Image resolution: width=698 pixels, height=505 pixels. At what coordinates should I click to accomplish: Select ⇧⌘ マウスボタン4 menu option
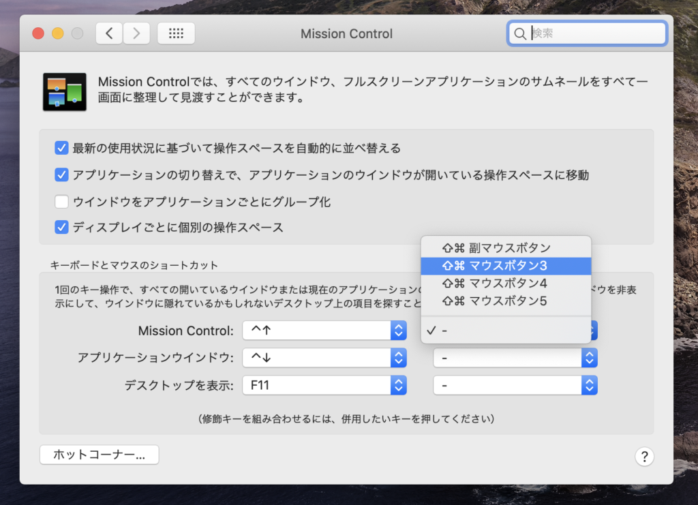click(506, 284)
